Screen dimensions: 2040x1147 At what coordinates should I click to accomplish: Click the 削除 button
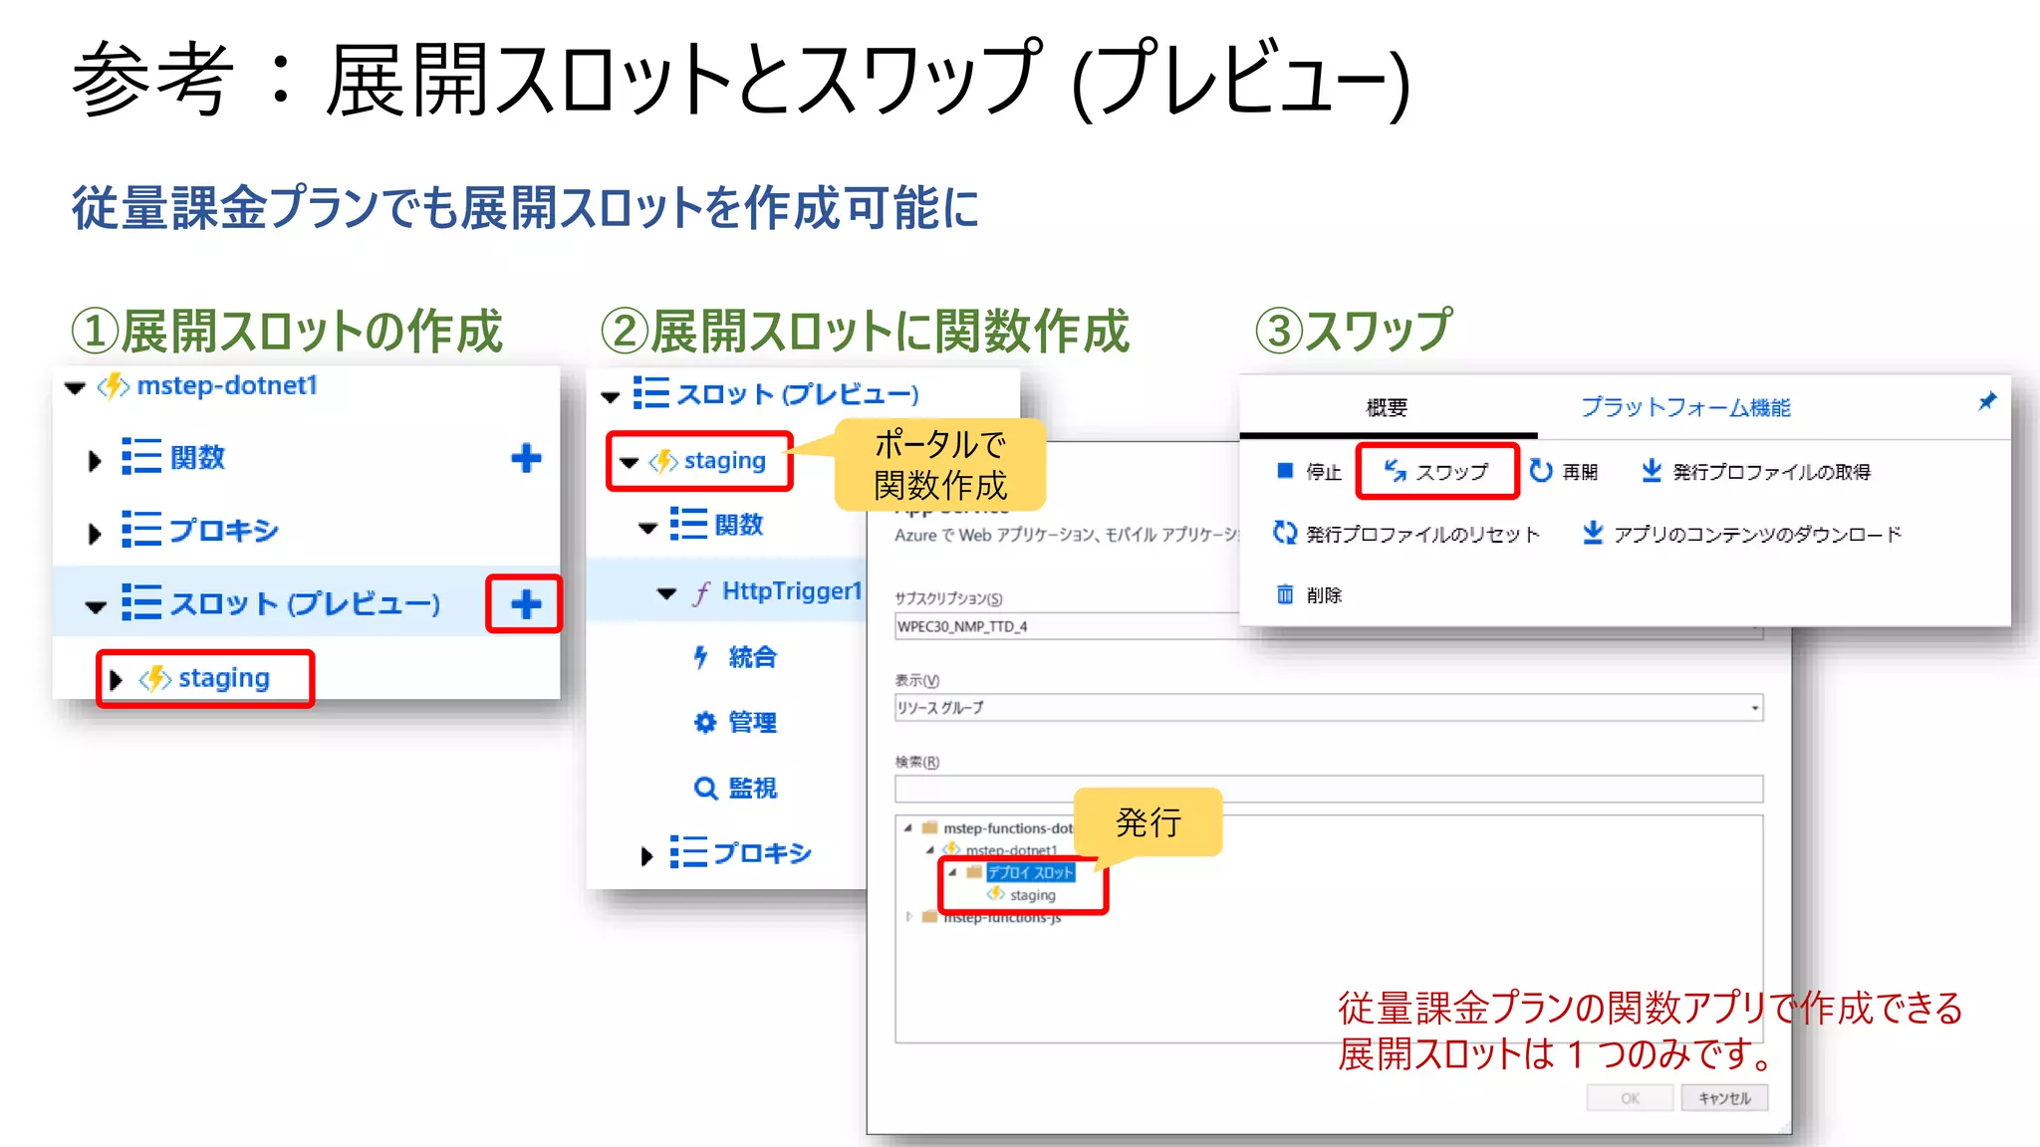point(1309,594)
